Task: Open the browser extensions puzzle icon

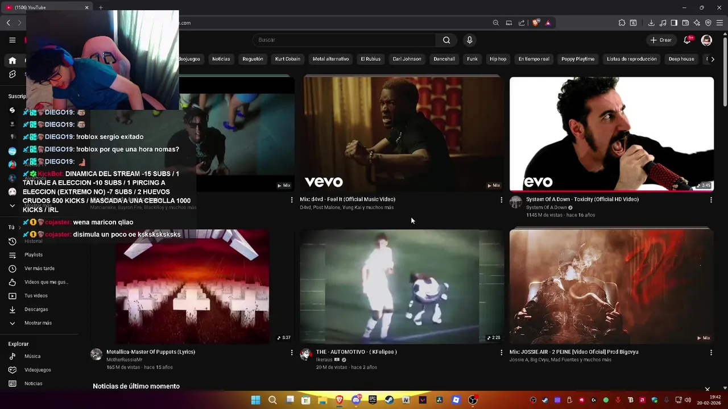Action: pyautogui.click(x=622, y=23)
